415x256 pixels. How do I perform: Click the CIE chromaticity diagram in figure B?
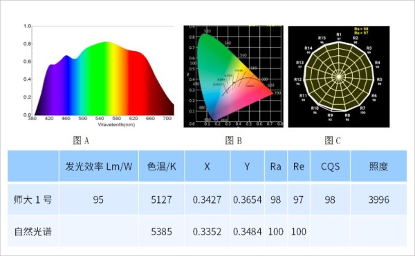click(x=234, y=77)
